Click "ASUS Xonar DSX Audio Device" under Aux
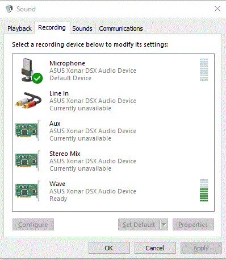Image resolution: width=226 pixels, height=260 pixels. click(x=93, y=131)
